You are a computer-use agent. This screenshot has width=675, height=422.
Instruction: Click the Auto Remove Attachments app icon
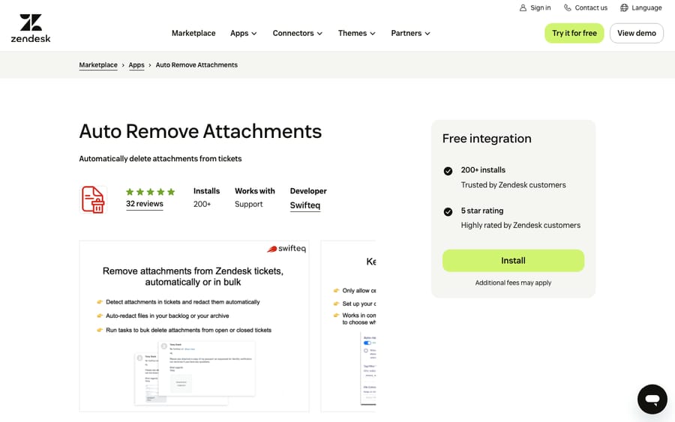(x=94, y=199)
